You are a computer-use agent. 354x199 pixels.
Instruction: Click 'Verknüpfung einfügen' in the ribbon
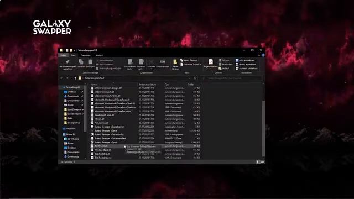click(x=108, y=69)
